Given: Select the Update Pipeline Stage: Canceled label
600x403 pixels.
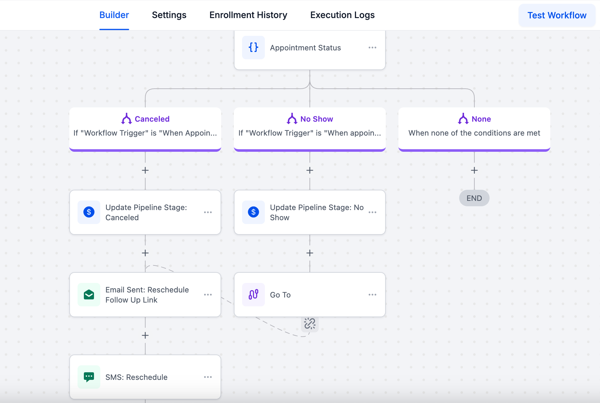Looking at the screenshot, I should (x=146, y=212).
